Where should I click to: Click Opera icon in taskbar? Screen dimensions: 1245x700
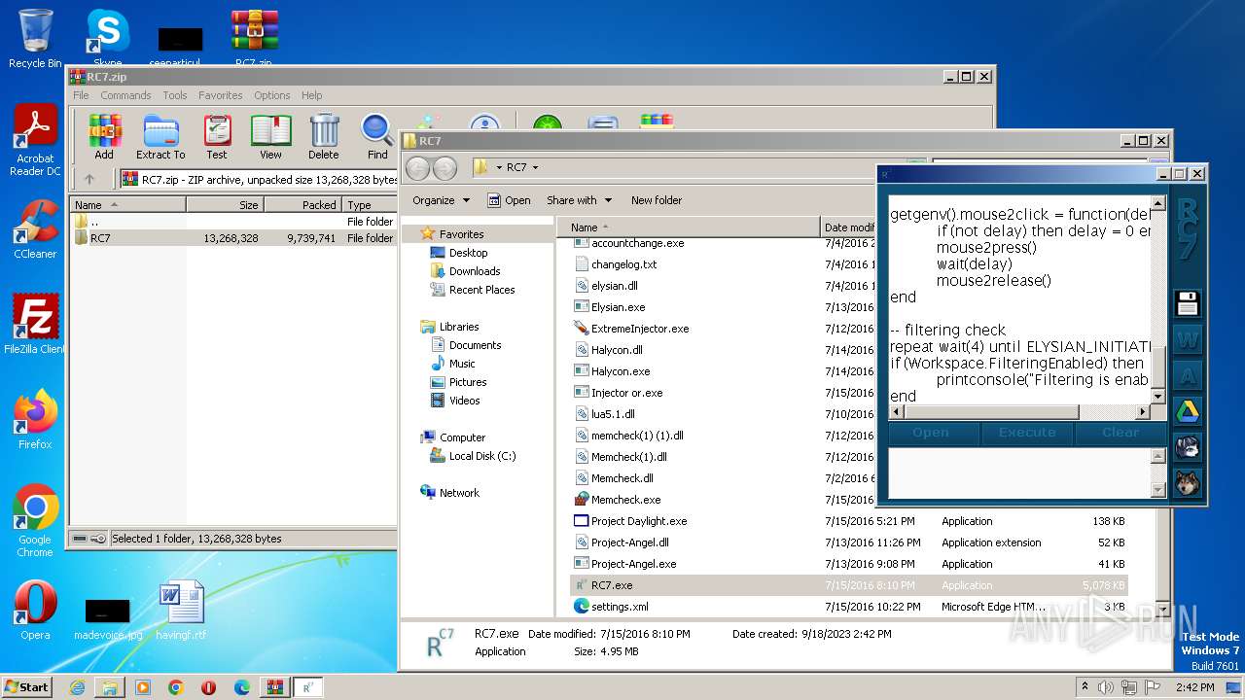(x=208, y=687)
